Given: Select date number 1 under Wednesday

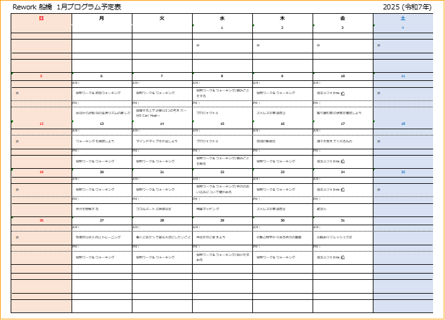Looking at the screenshot, I should [222, 28].
